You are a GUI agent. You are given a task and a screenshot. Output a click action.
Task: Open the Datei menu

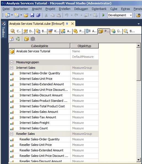[x=6, y=9]
